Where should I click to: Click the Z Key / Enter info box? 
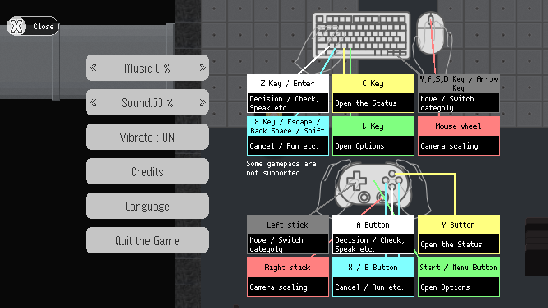(x=288, y=93)
